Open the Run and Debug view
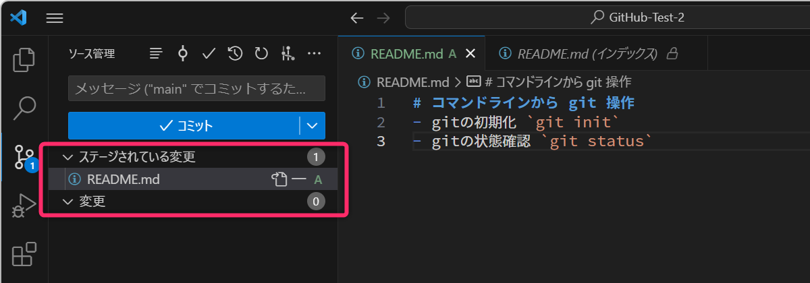The image size is (810, 283). (x=24, y=206)
